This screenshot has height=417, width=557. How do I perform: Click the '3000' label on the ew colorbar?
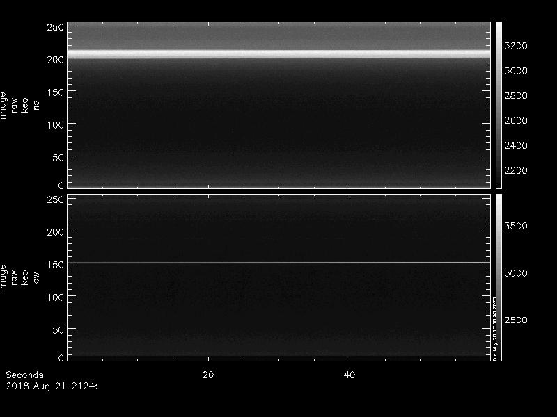coord(516,272)
